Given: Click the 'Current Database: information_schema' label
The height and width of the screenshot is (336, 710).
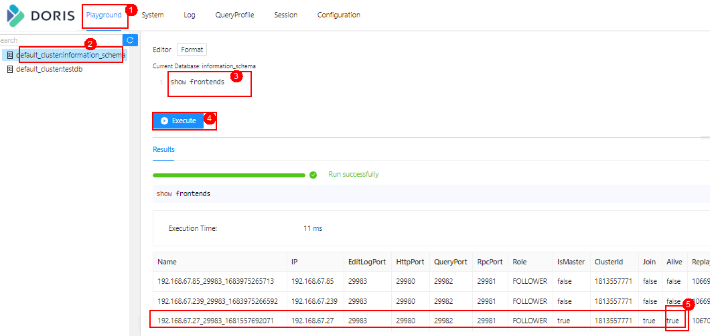Looking at the screenshot, I should pos(204,66).
